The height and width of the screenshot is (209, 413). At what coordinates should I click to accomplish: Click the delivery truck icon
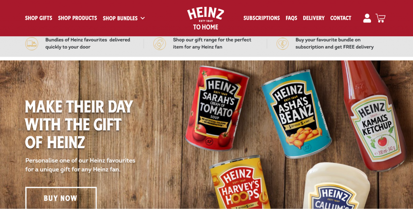[x=31, y=44]
